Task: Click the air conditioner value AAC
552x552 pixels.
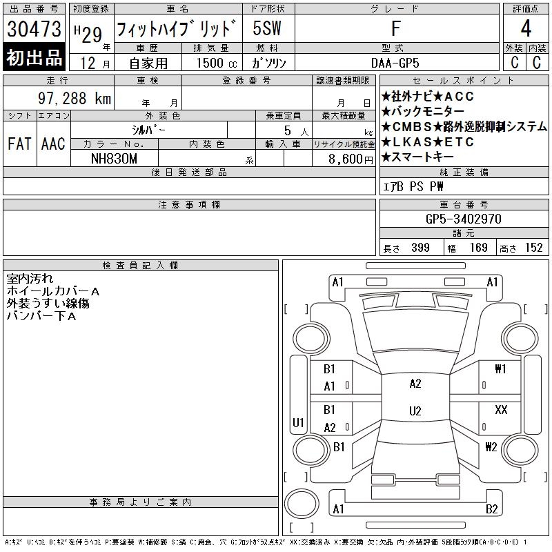Action: tap(53, 144)
